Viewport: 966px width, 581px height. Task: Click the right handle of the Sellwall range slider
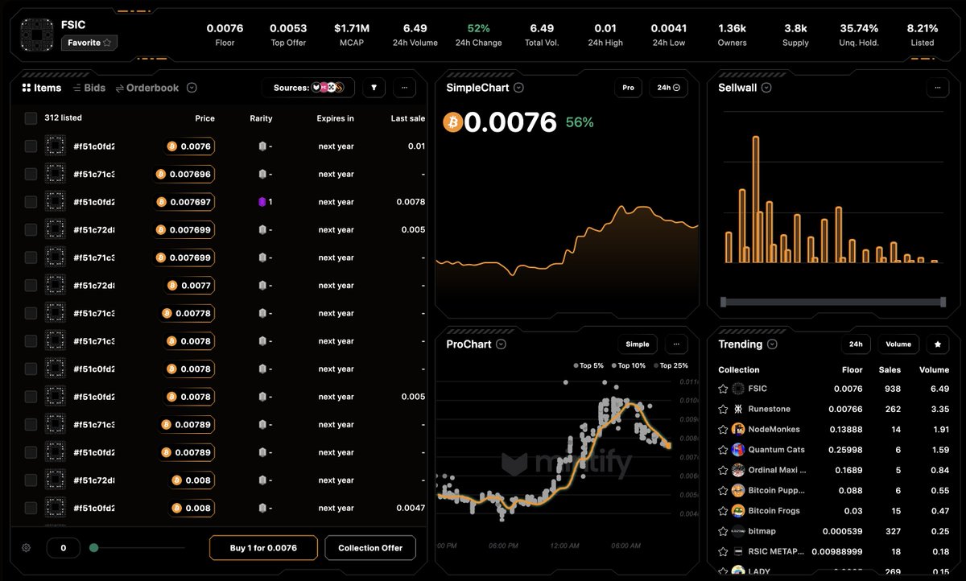click(x=943, y=302)
